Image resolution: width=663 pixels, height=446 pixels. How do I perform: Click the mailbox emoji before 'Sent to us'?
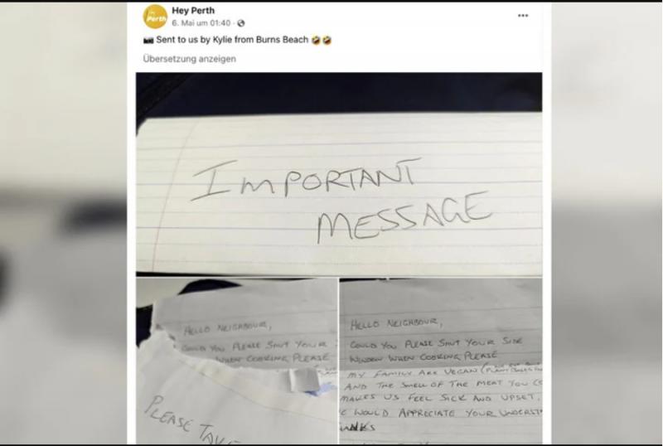pyautogui.click(x=148, y=41)
